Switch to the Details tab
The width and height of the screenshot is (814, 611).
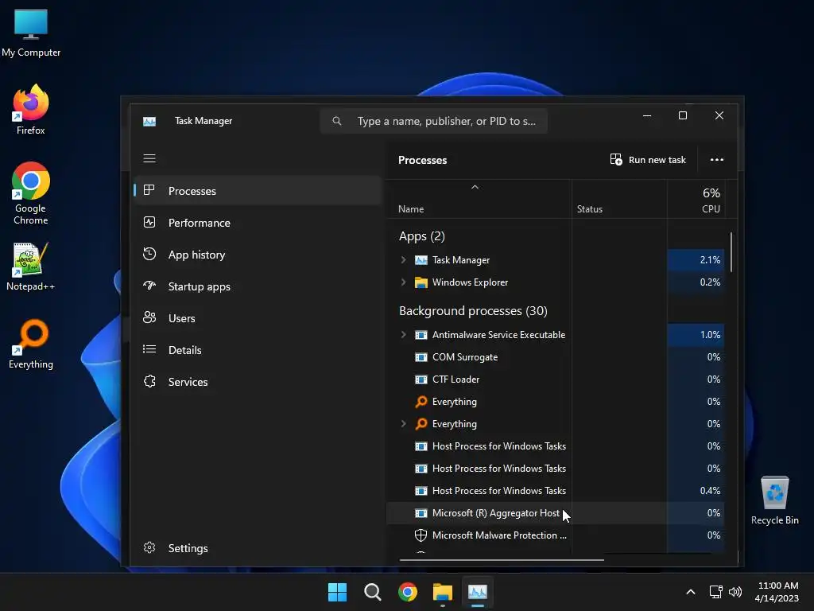[258, 350]
